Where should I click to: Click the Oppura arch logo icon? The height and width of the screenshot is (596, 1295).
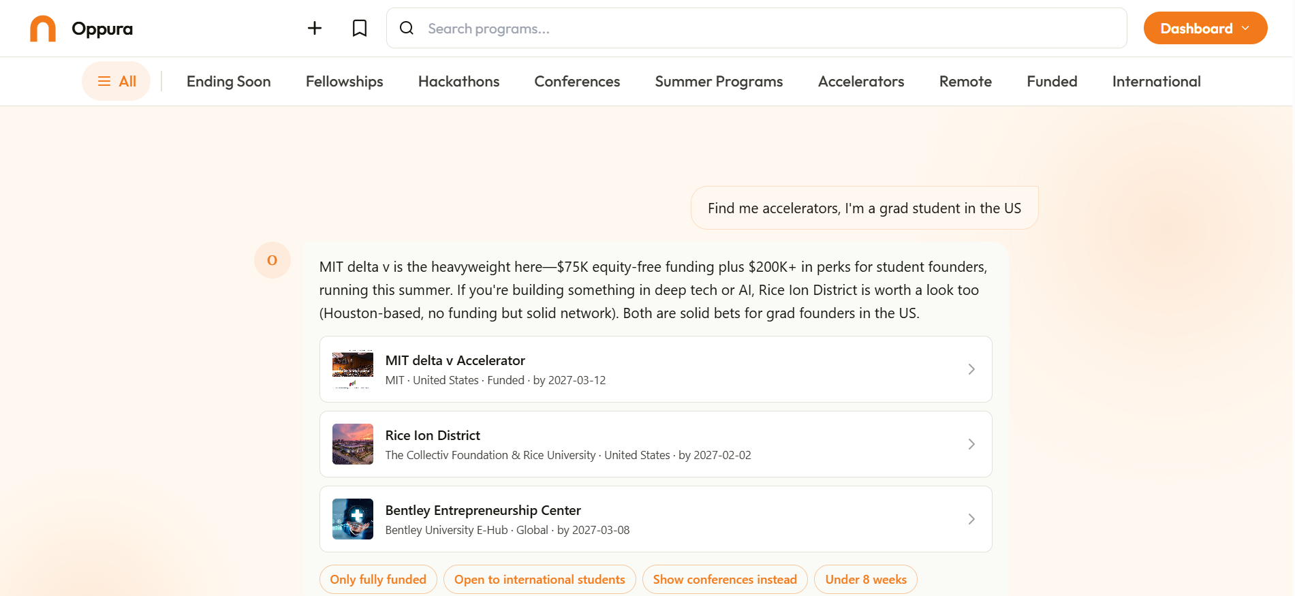tap(43, 29)
